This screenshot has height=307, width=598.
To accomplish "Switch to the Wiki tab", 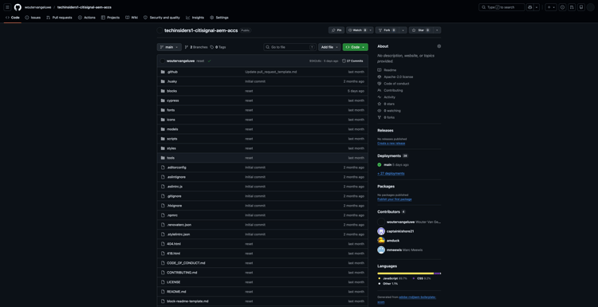I will 132,18.
